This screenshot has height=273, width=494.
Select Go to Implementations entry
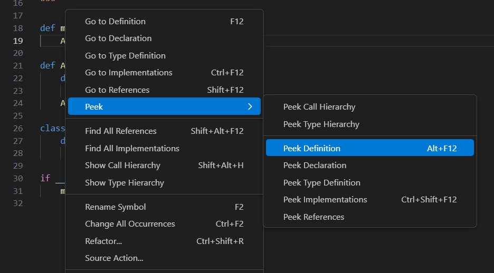coord(129,73)
